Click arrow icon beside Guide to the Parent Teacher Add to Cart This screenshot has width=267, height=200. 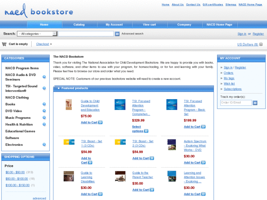[152, 190]
